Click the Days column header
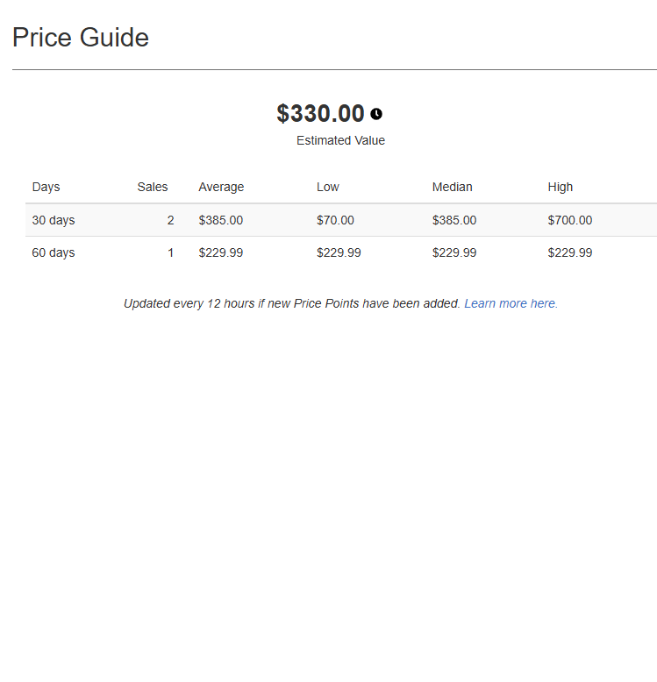657x682 pixels. click(x=46, y=187)
